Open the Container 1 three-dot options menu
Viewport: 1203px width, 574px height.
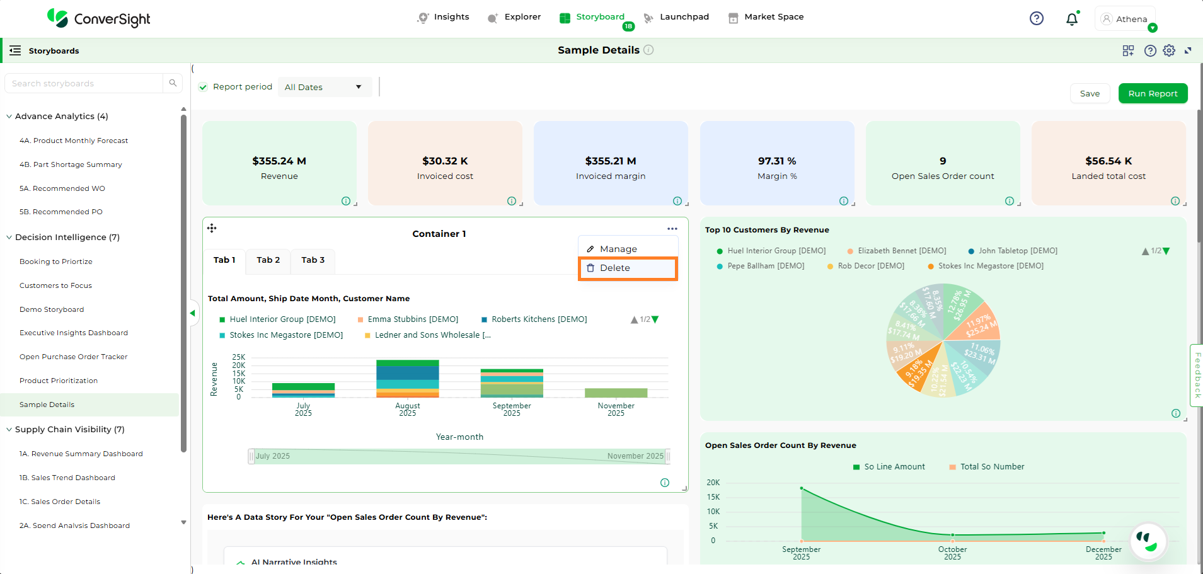click(x=672, y=229)
